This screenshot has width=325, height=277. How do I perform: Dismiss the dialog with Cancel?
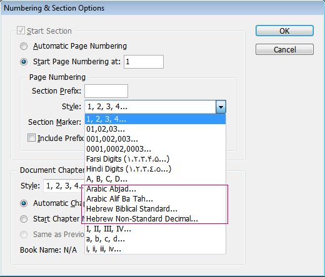tap(284, 49)
